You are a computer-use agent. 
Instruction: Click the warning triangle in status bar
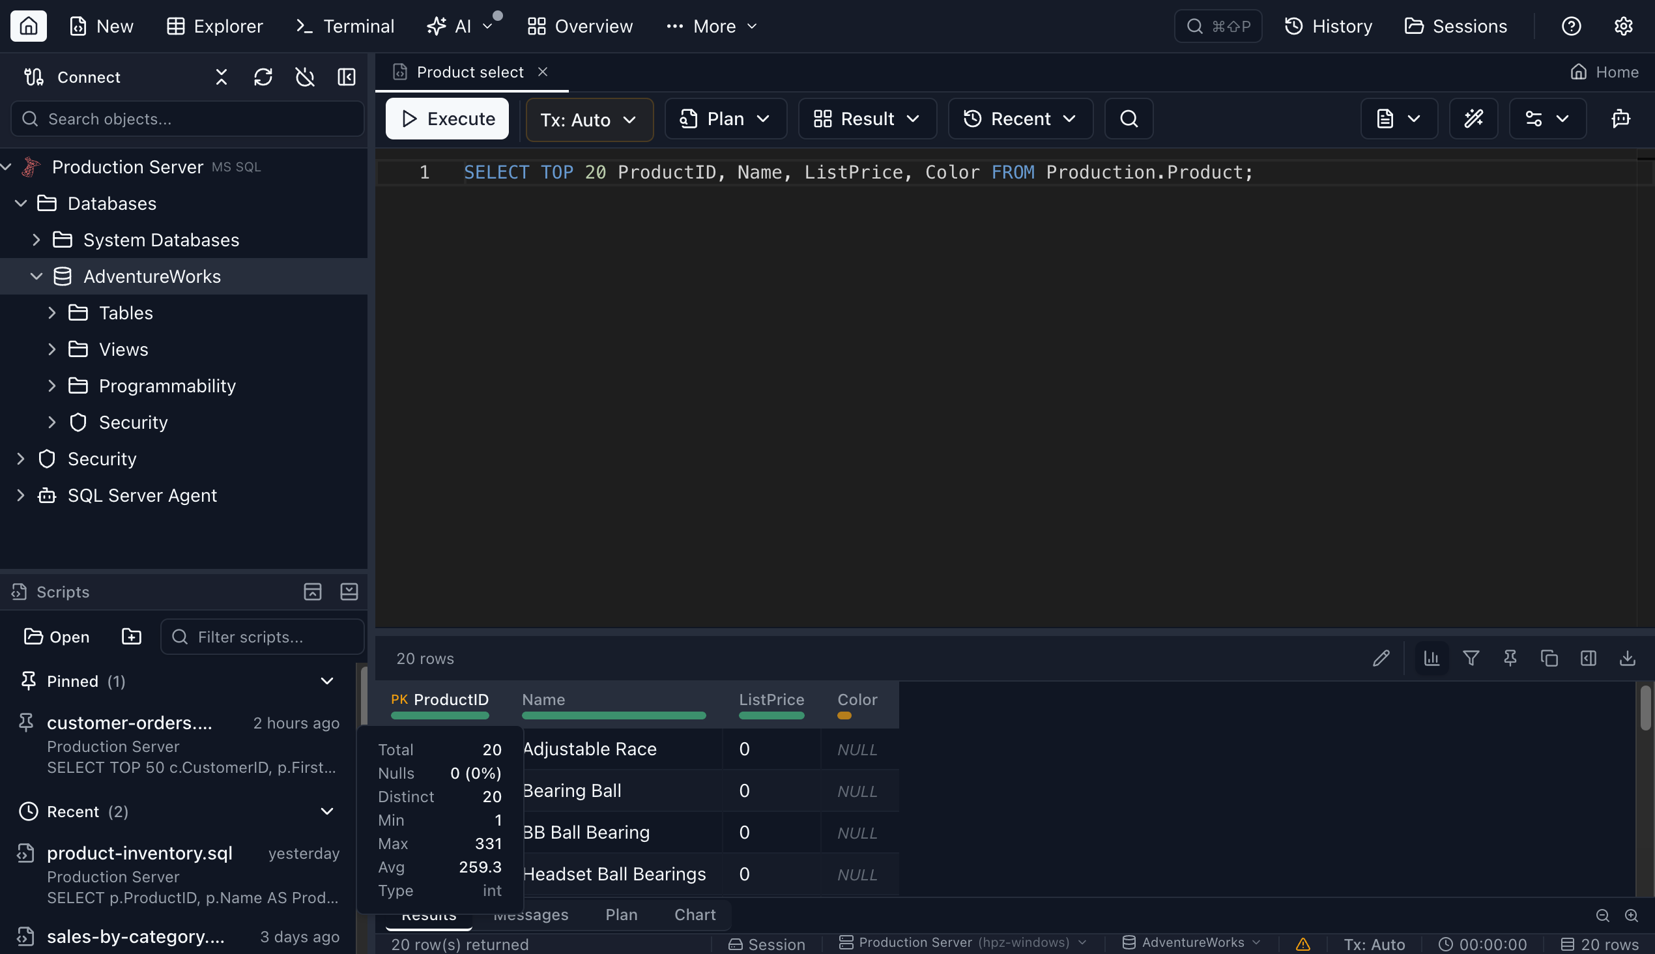1302,944
